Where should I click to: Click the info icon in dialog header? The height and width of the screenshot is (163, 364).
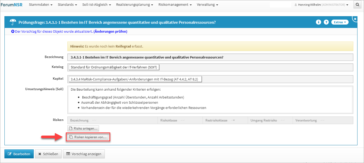318,22
